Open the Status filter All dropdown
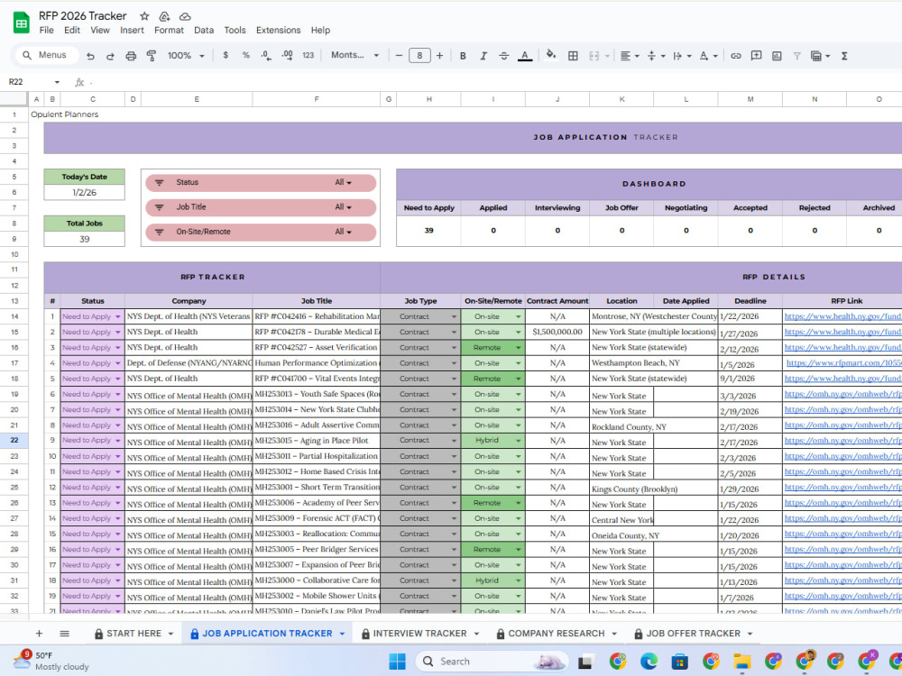 343,182
